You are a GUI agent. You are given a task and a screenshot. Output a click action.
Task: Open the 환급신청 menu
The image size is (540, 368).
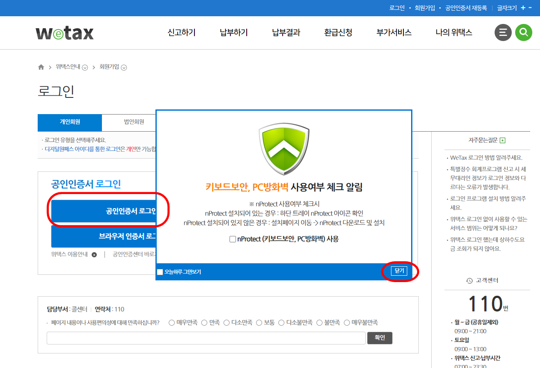[x=338, y=32]
